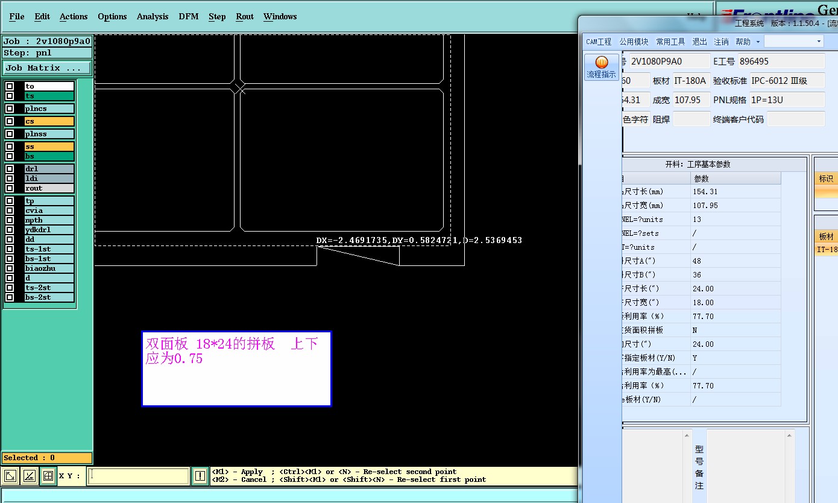The image size is (838, 503).
Task: Open the Analysis menu
Action: (x=153, y=16)
